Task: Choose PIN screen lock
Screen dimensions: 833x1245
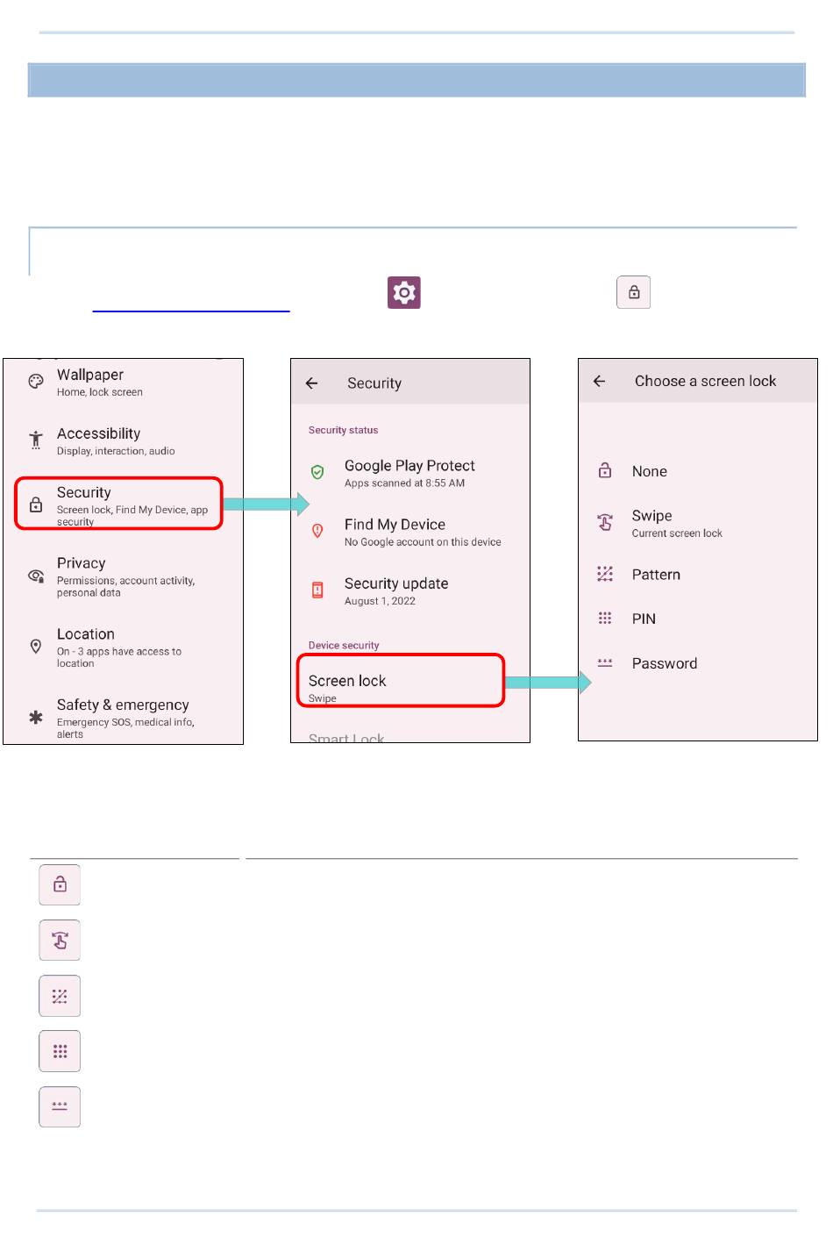Action: coord(644,619)
